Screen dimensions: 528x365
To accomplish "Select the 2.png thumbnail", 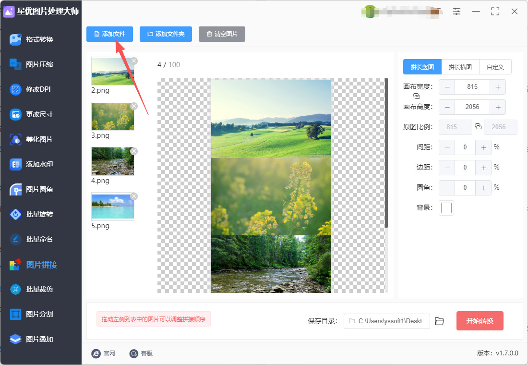I will 113,71.
